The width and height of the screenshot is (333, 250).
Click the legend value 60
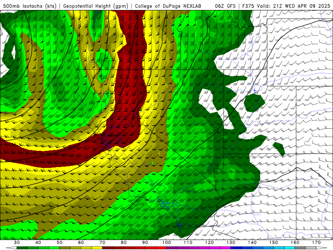tap(81, 242)
